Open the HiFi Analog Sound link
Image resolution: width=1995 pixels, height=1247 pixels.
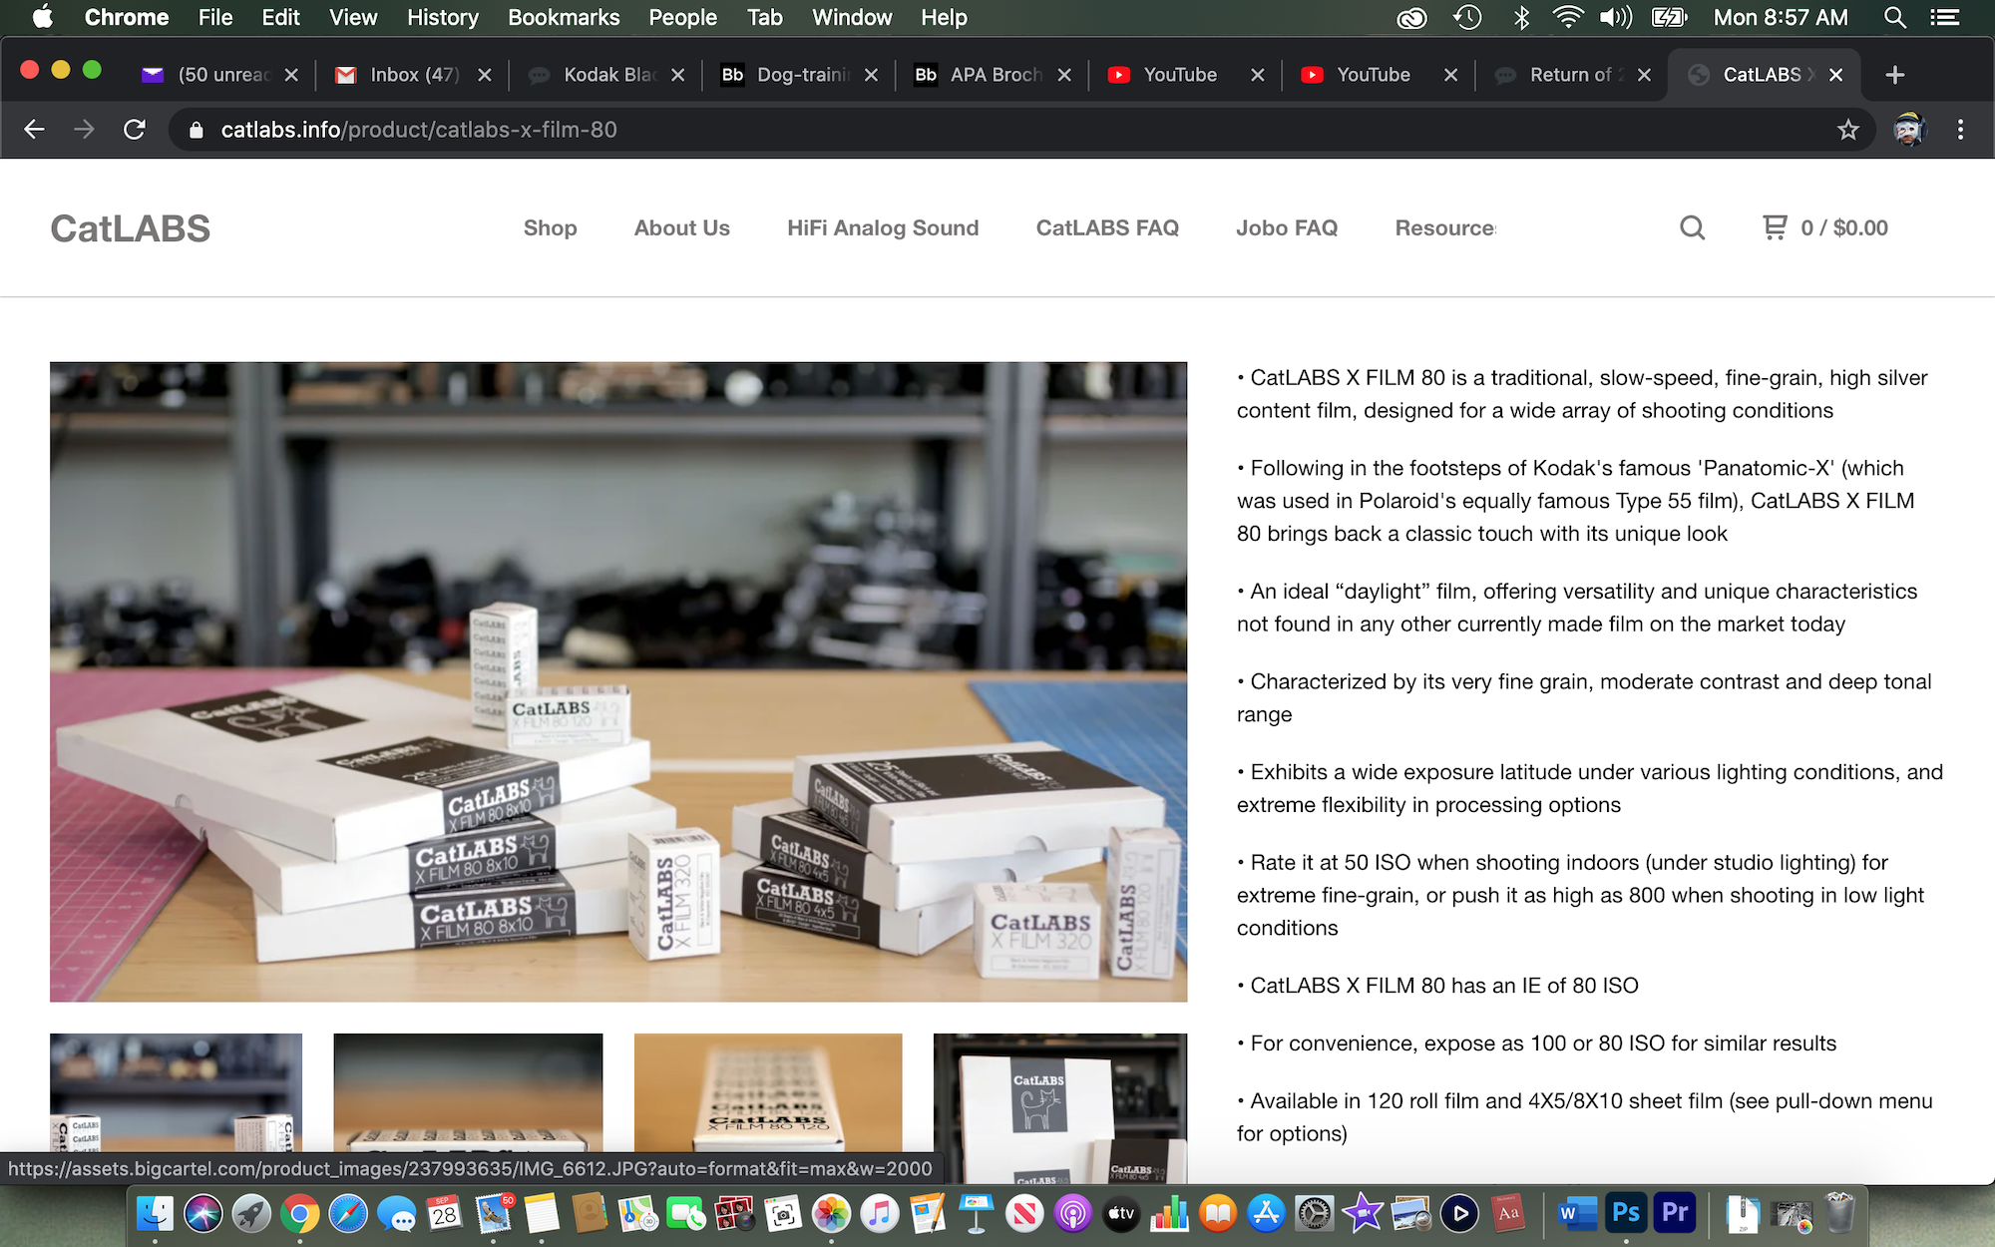pos(883,228)
